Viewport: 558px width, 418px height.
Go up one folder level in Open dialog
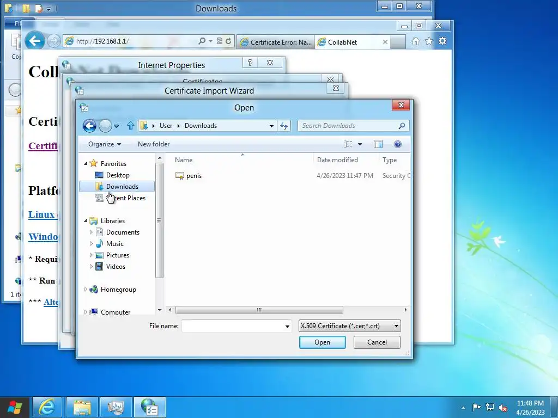pyautogui.click(x=131, y=126)
